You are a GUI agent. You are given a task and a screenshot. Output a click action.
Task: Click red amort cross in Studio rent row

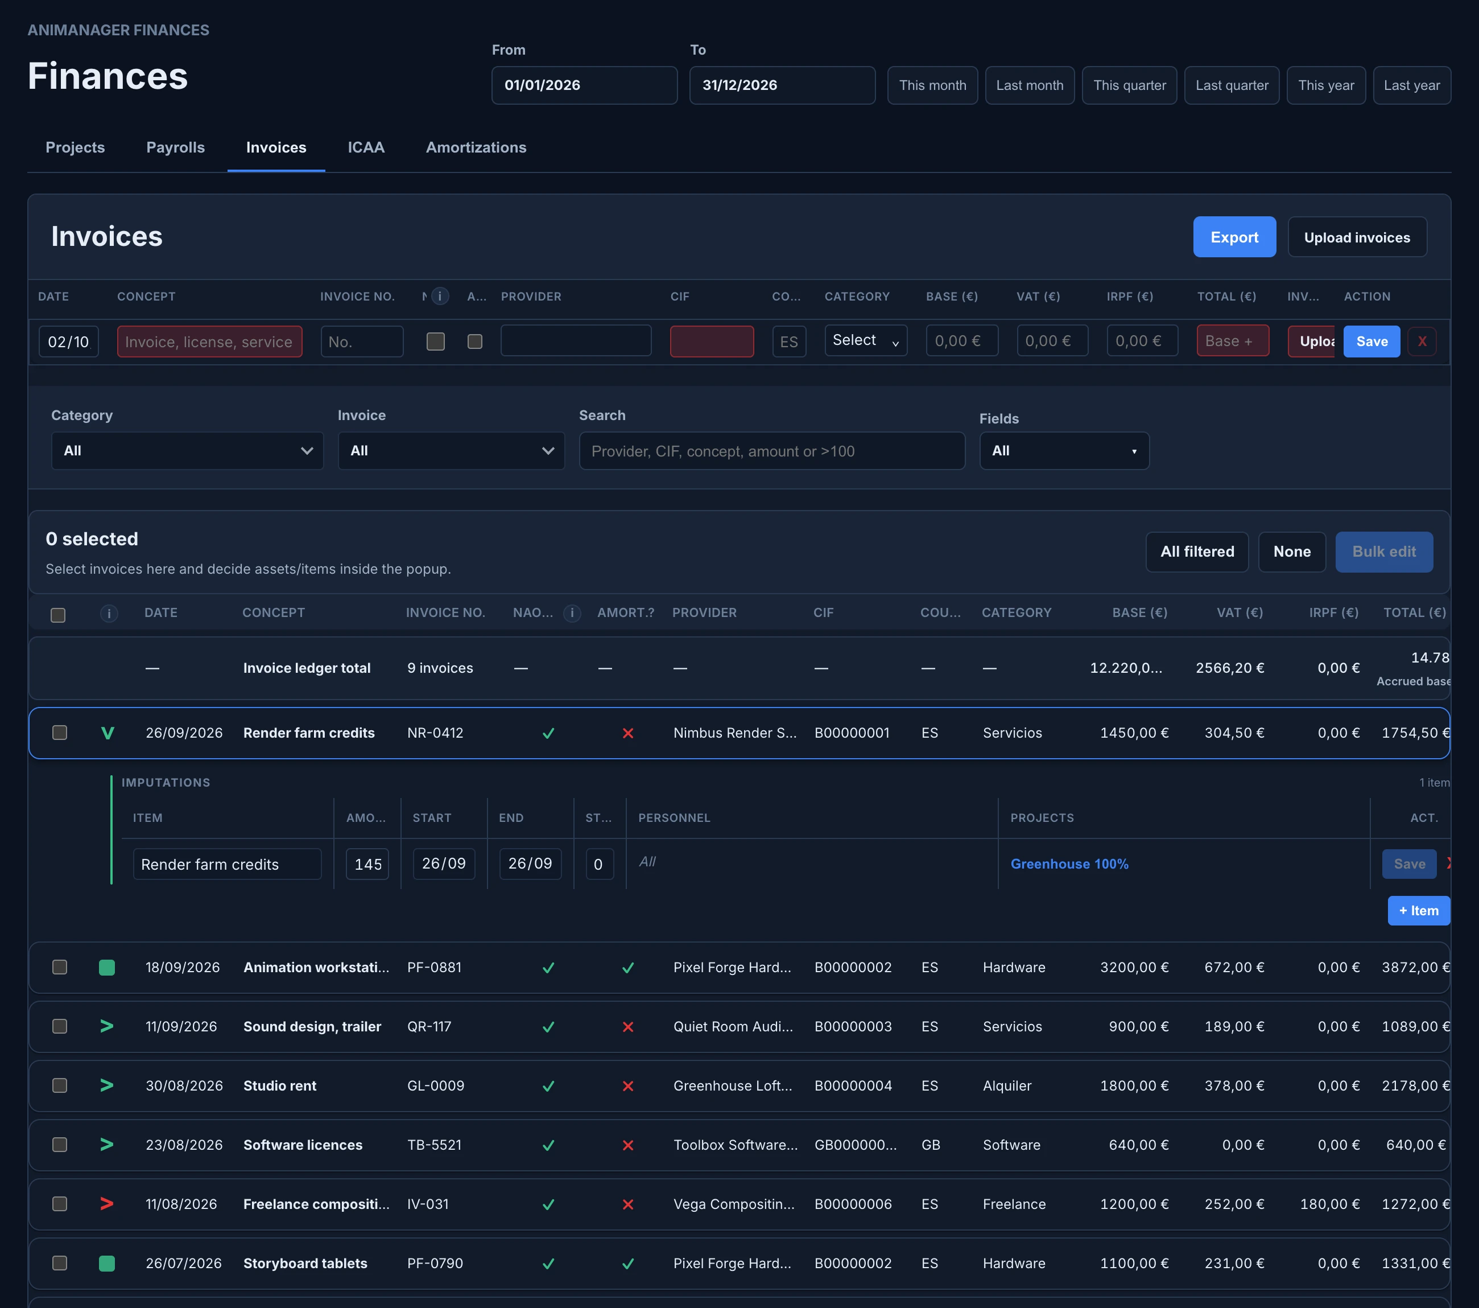point(628,1086)
